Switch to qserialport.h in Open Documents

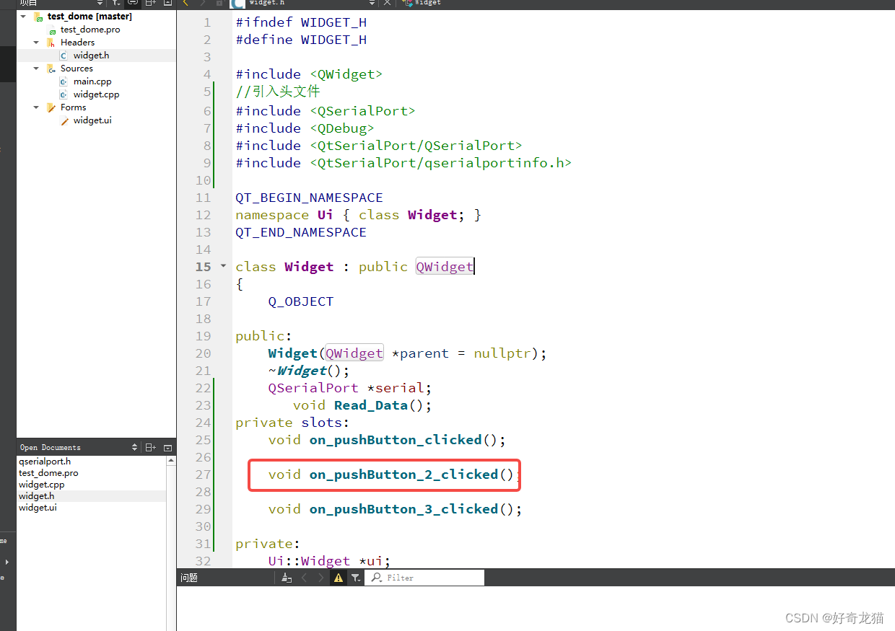click(45, 462)
